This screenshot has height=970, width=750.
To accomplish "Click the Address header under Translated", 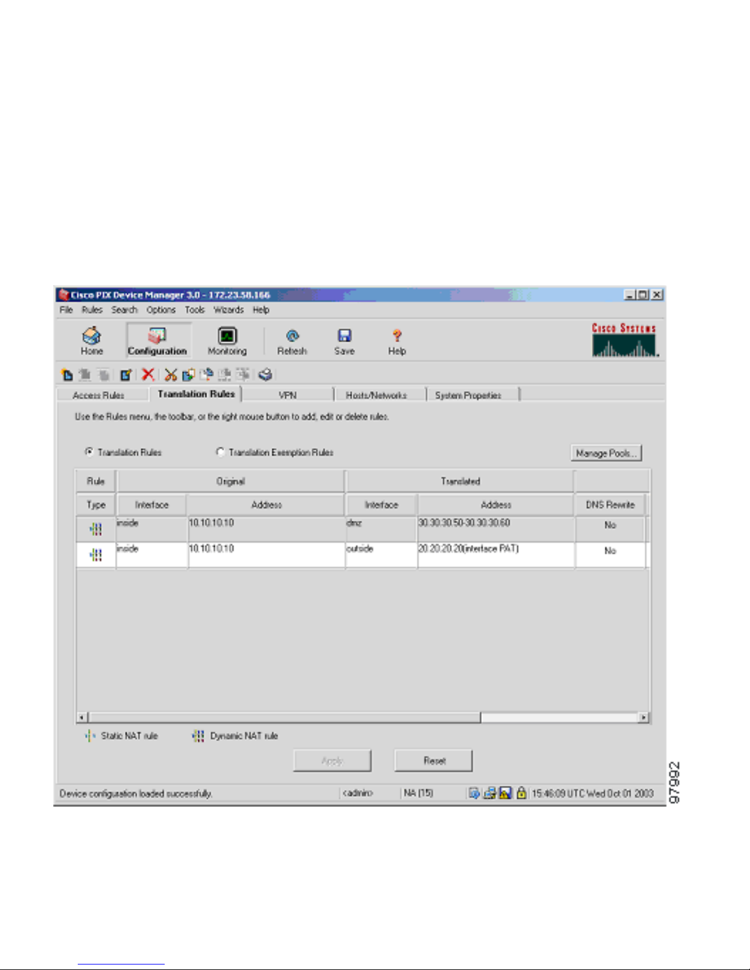I will coord(496,505).
